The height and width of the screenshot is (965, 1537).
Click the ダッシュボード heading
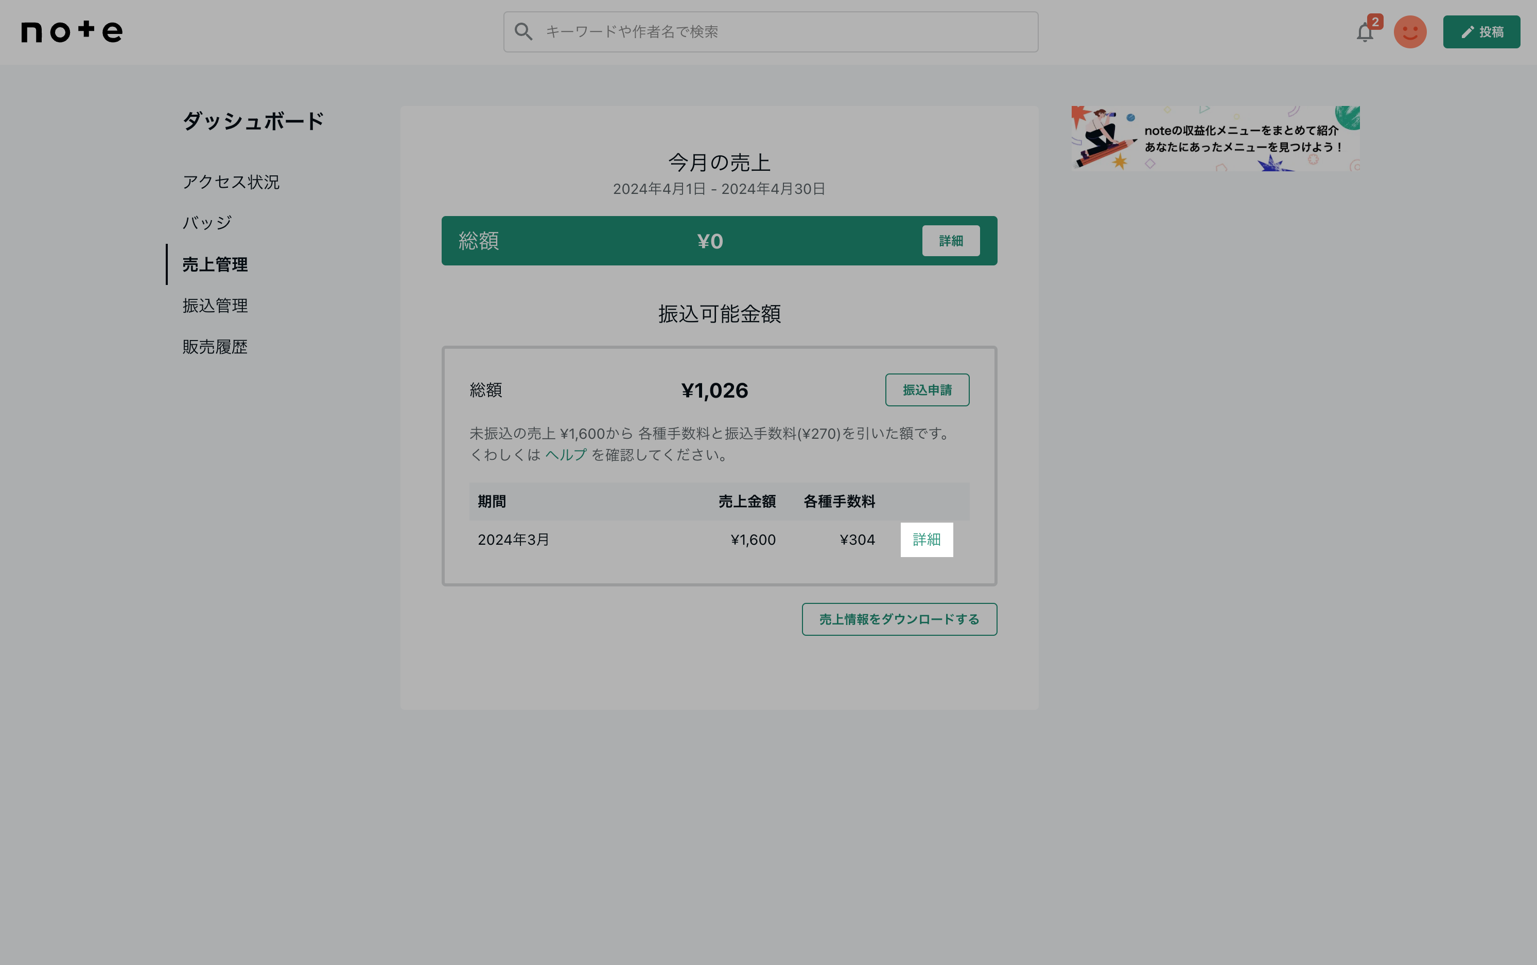pos(253,120)
